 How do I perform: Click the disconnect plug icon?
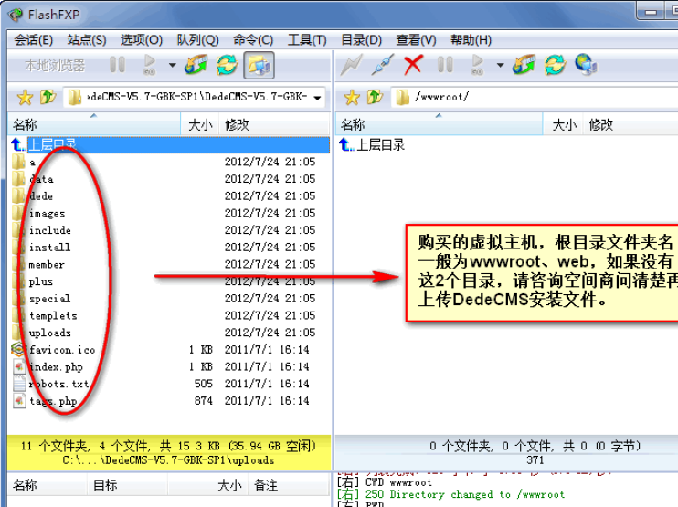pyautogui.click(x=383, y=65)
